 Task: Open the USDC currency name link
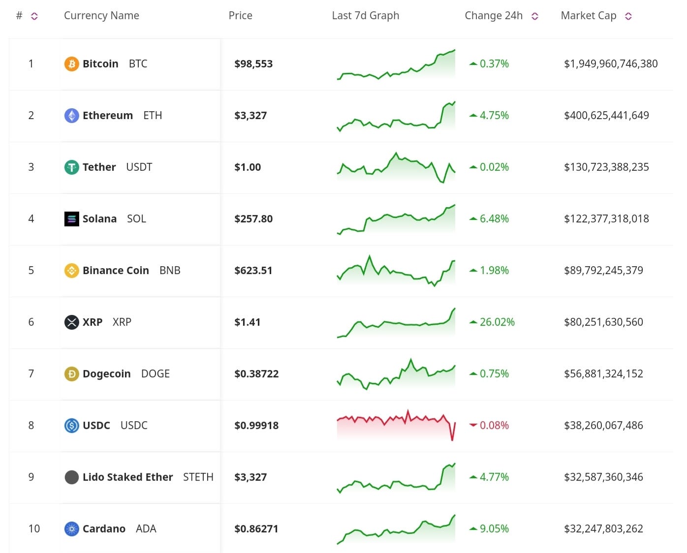tap(96, 426)
